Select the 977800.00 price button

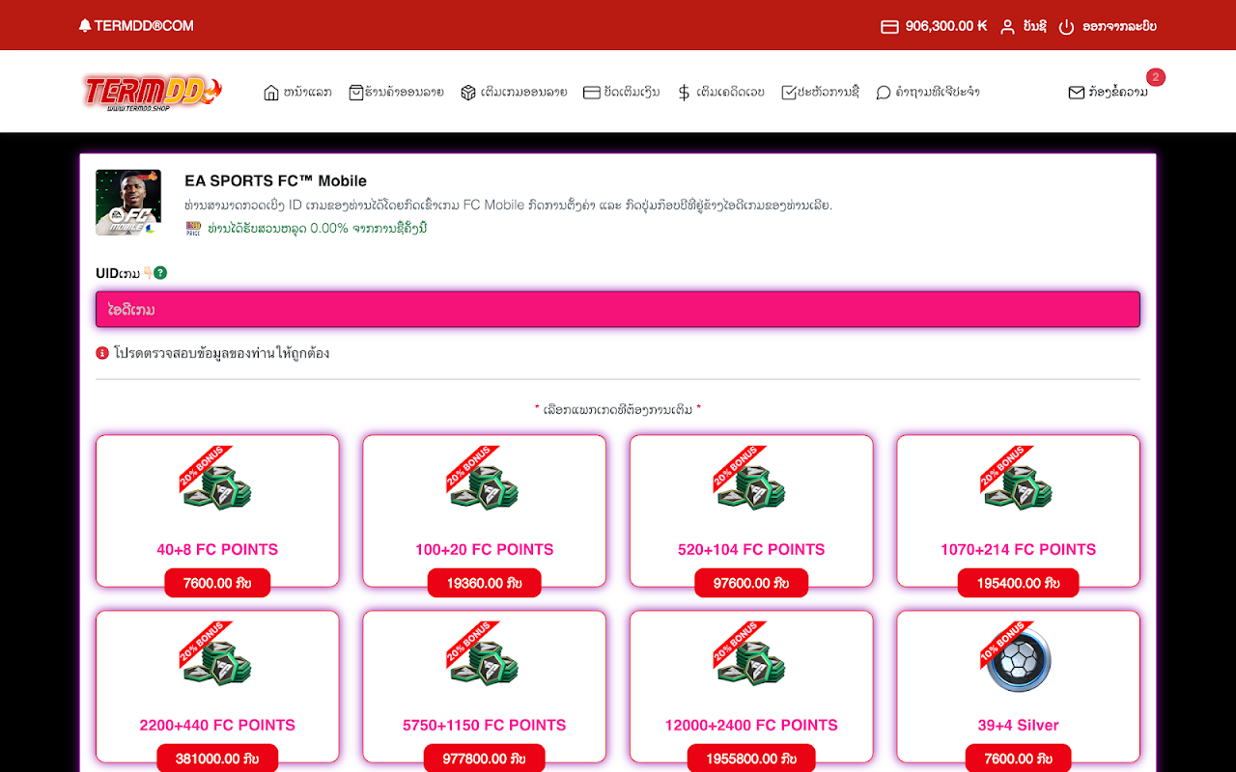point(484,758)
